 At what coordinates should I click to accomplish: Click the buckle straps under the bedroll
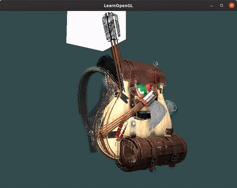coord(154,160)
